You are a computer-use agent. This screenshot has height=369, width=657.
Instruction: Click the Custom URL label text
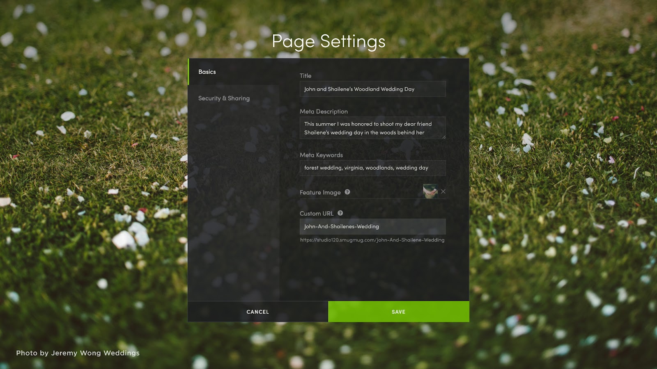coord(317,214)
